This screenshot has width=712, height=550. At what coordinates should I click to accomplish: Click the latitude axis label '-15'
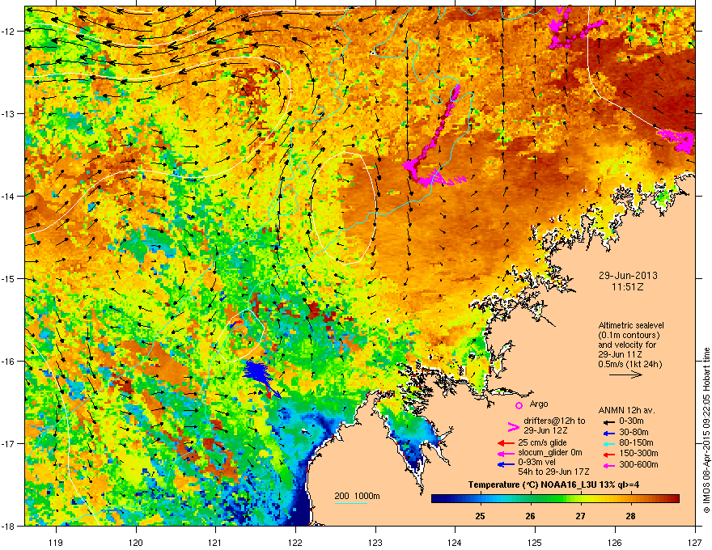(8, 278)
